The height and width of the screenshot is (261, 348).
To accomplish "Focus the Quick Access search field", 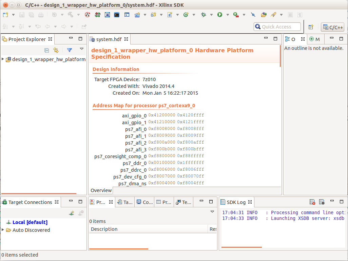I will point(277,27).
